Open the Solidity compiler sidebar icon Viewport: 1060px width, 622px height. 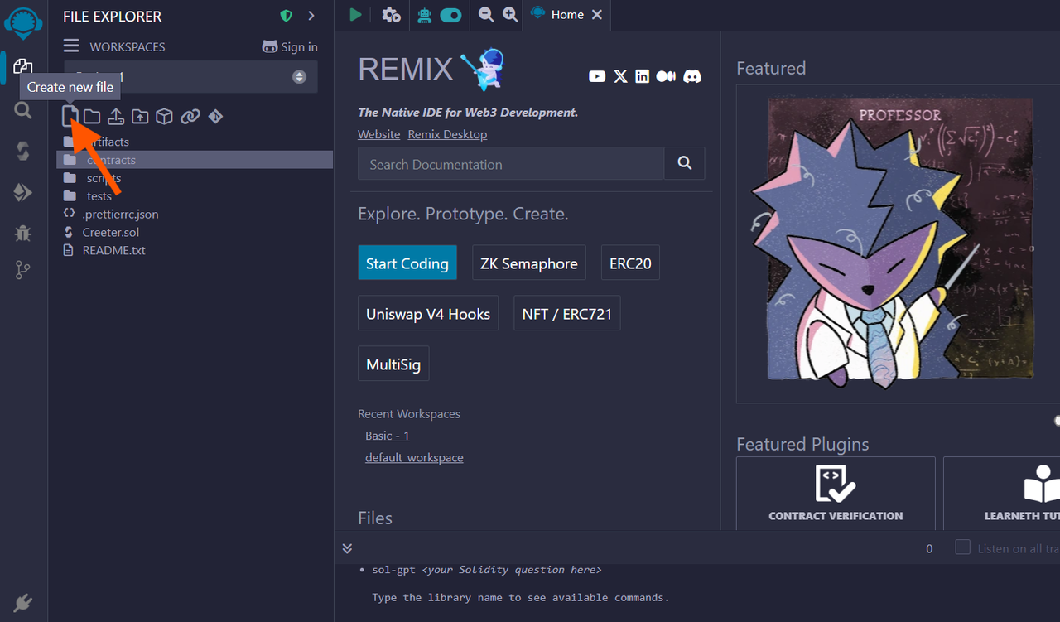pyautogui.click(x=23, y=151)
